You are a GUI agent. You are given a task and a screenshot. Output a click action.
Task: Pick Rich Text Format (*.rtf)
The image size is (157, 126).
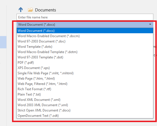coord(85,89)
